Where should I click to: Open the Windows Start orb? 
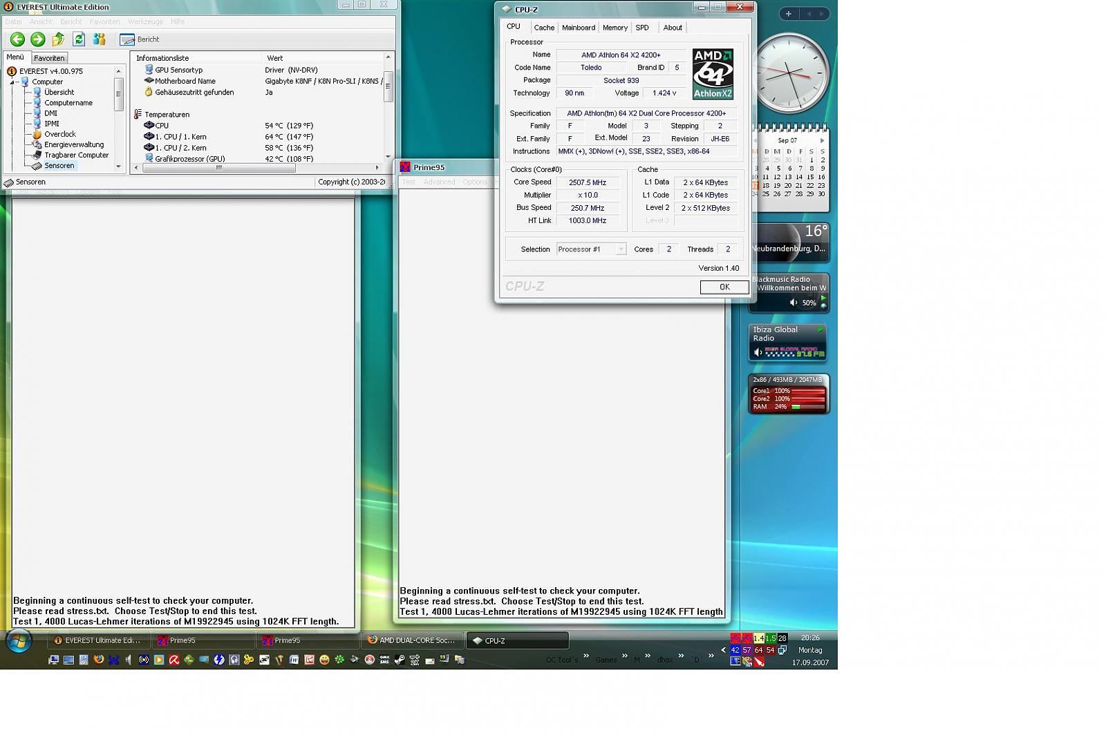pos(19,642)
